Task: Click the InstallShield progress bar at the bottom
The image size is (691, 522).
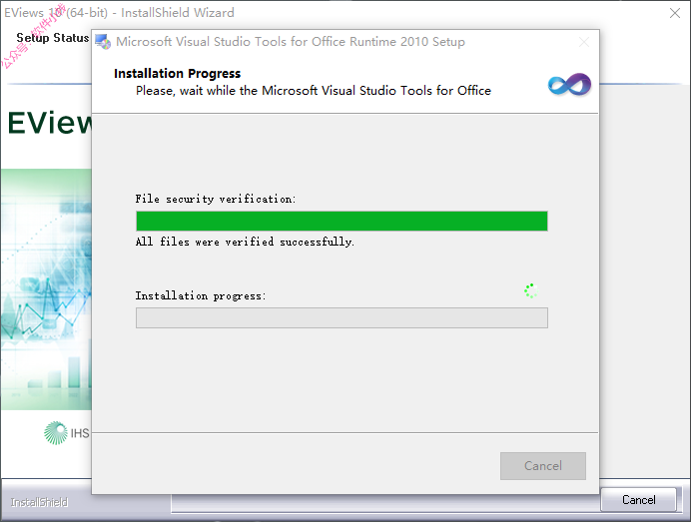Action: pos(385,503)
